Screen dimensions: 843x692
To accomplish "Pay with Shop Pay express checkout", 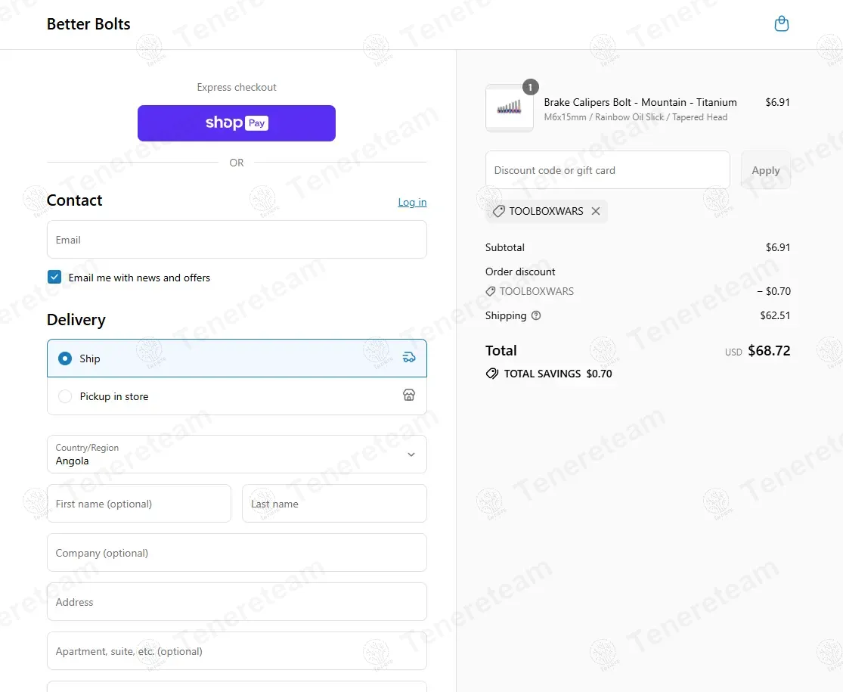I will (x=237, y=123).
